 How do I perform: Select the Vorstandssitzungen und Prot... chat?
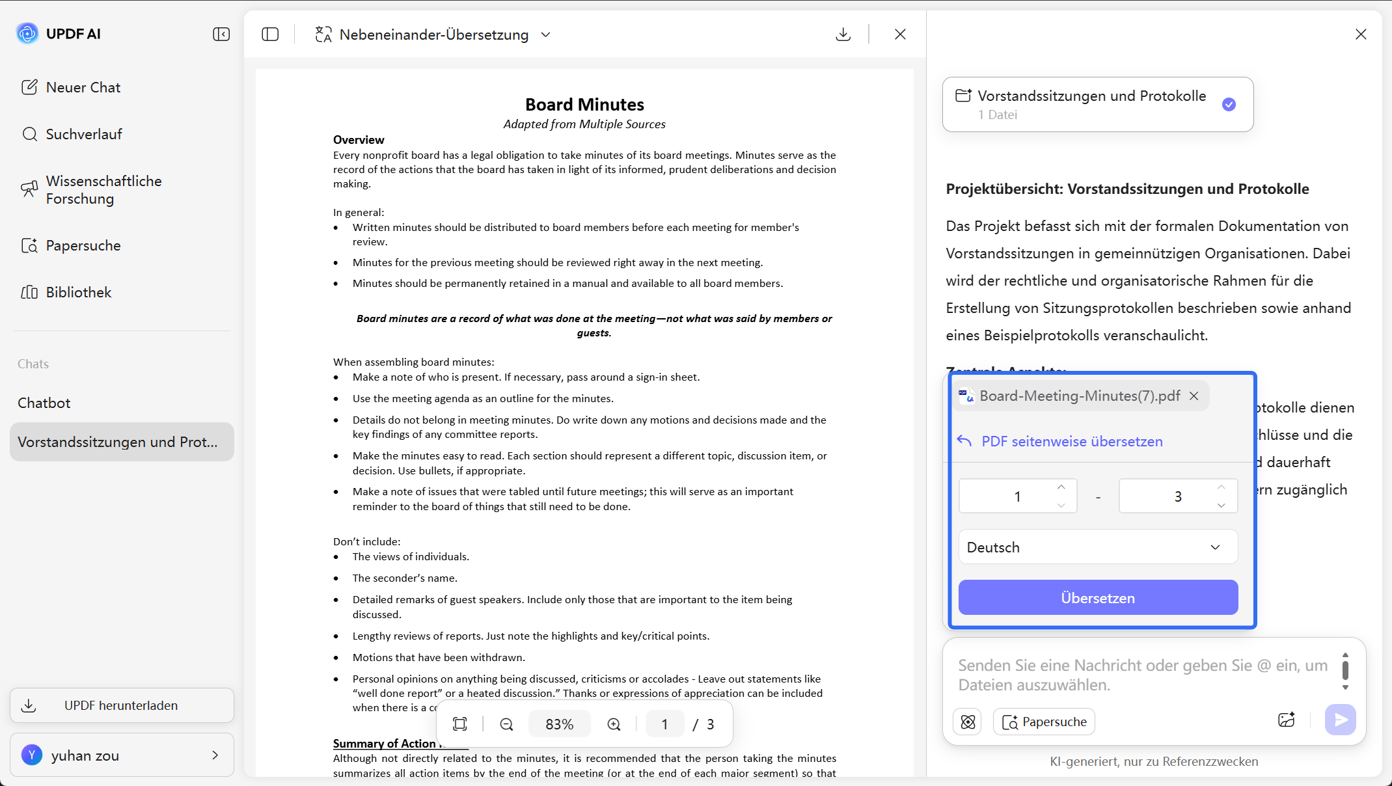tap(122, 442)
